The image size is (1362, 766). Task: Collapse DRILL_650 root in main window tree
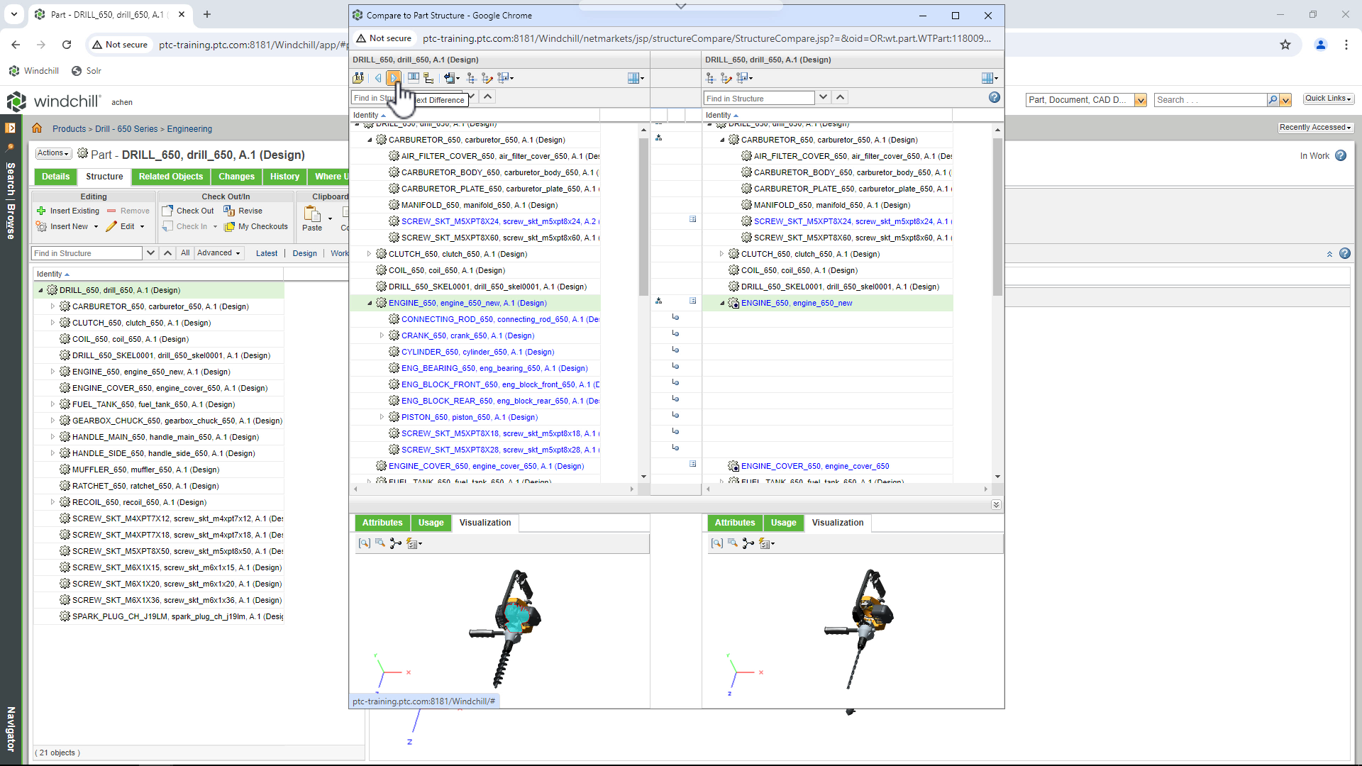click(40, 290)
